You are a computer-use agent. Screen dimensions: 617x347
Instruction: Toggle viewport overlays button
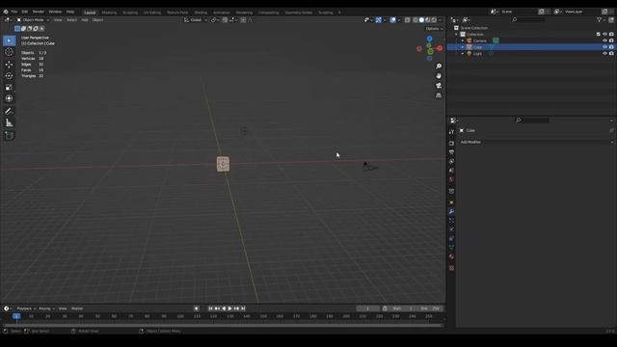pyautogui.click(x=392, y=20)
